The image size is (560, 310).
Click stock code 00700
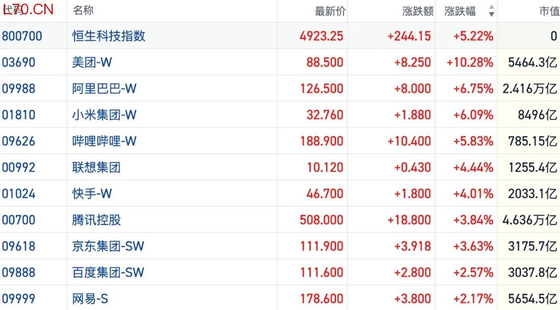pos(19,220)
